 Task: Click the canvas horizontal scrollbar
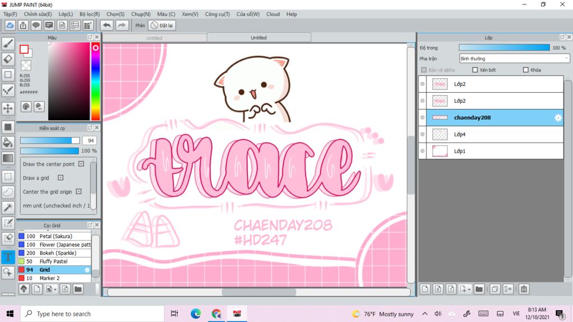tap(259, 292)
